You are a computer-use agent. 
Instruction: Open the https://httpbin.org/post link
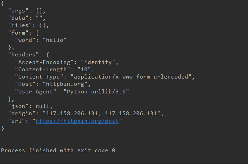point(77,121)
